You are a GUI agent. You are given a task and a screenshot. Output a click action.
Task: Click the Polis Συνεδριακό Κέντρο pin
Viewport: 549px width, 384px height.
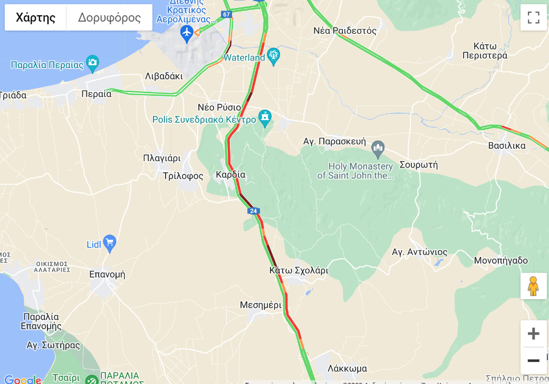pyautogui.click(x=265, y=118)
